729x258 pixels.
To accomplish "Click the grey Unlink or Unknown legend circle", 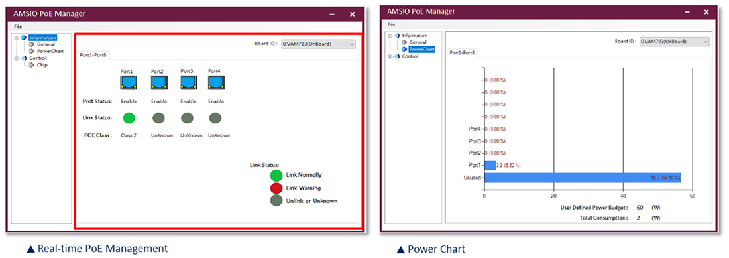I will [x=276, y=201].
